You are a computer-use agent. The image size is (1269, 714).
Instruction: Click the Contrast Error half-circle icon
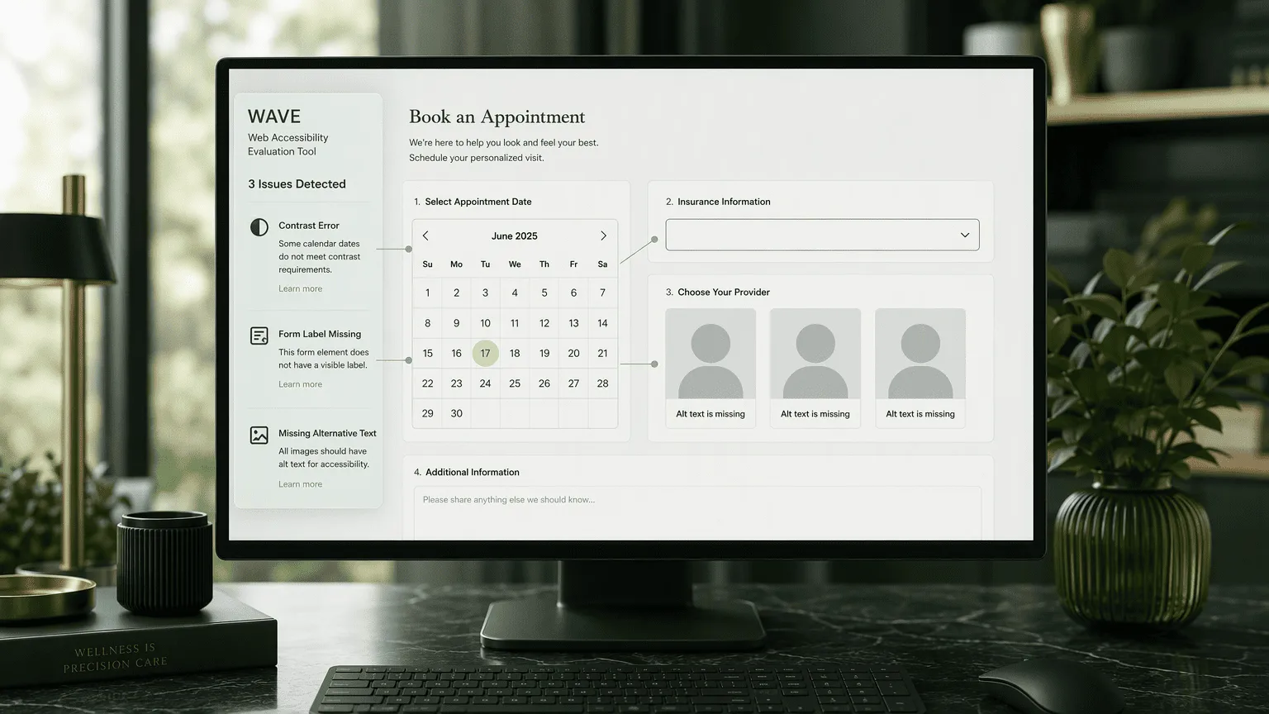pos(259,227)
